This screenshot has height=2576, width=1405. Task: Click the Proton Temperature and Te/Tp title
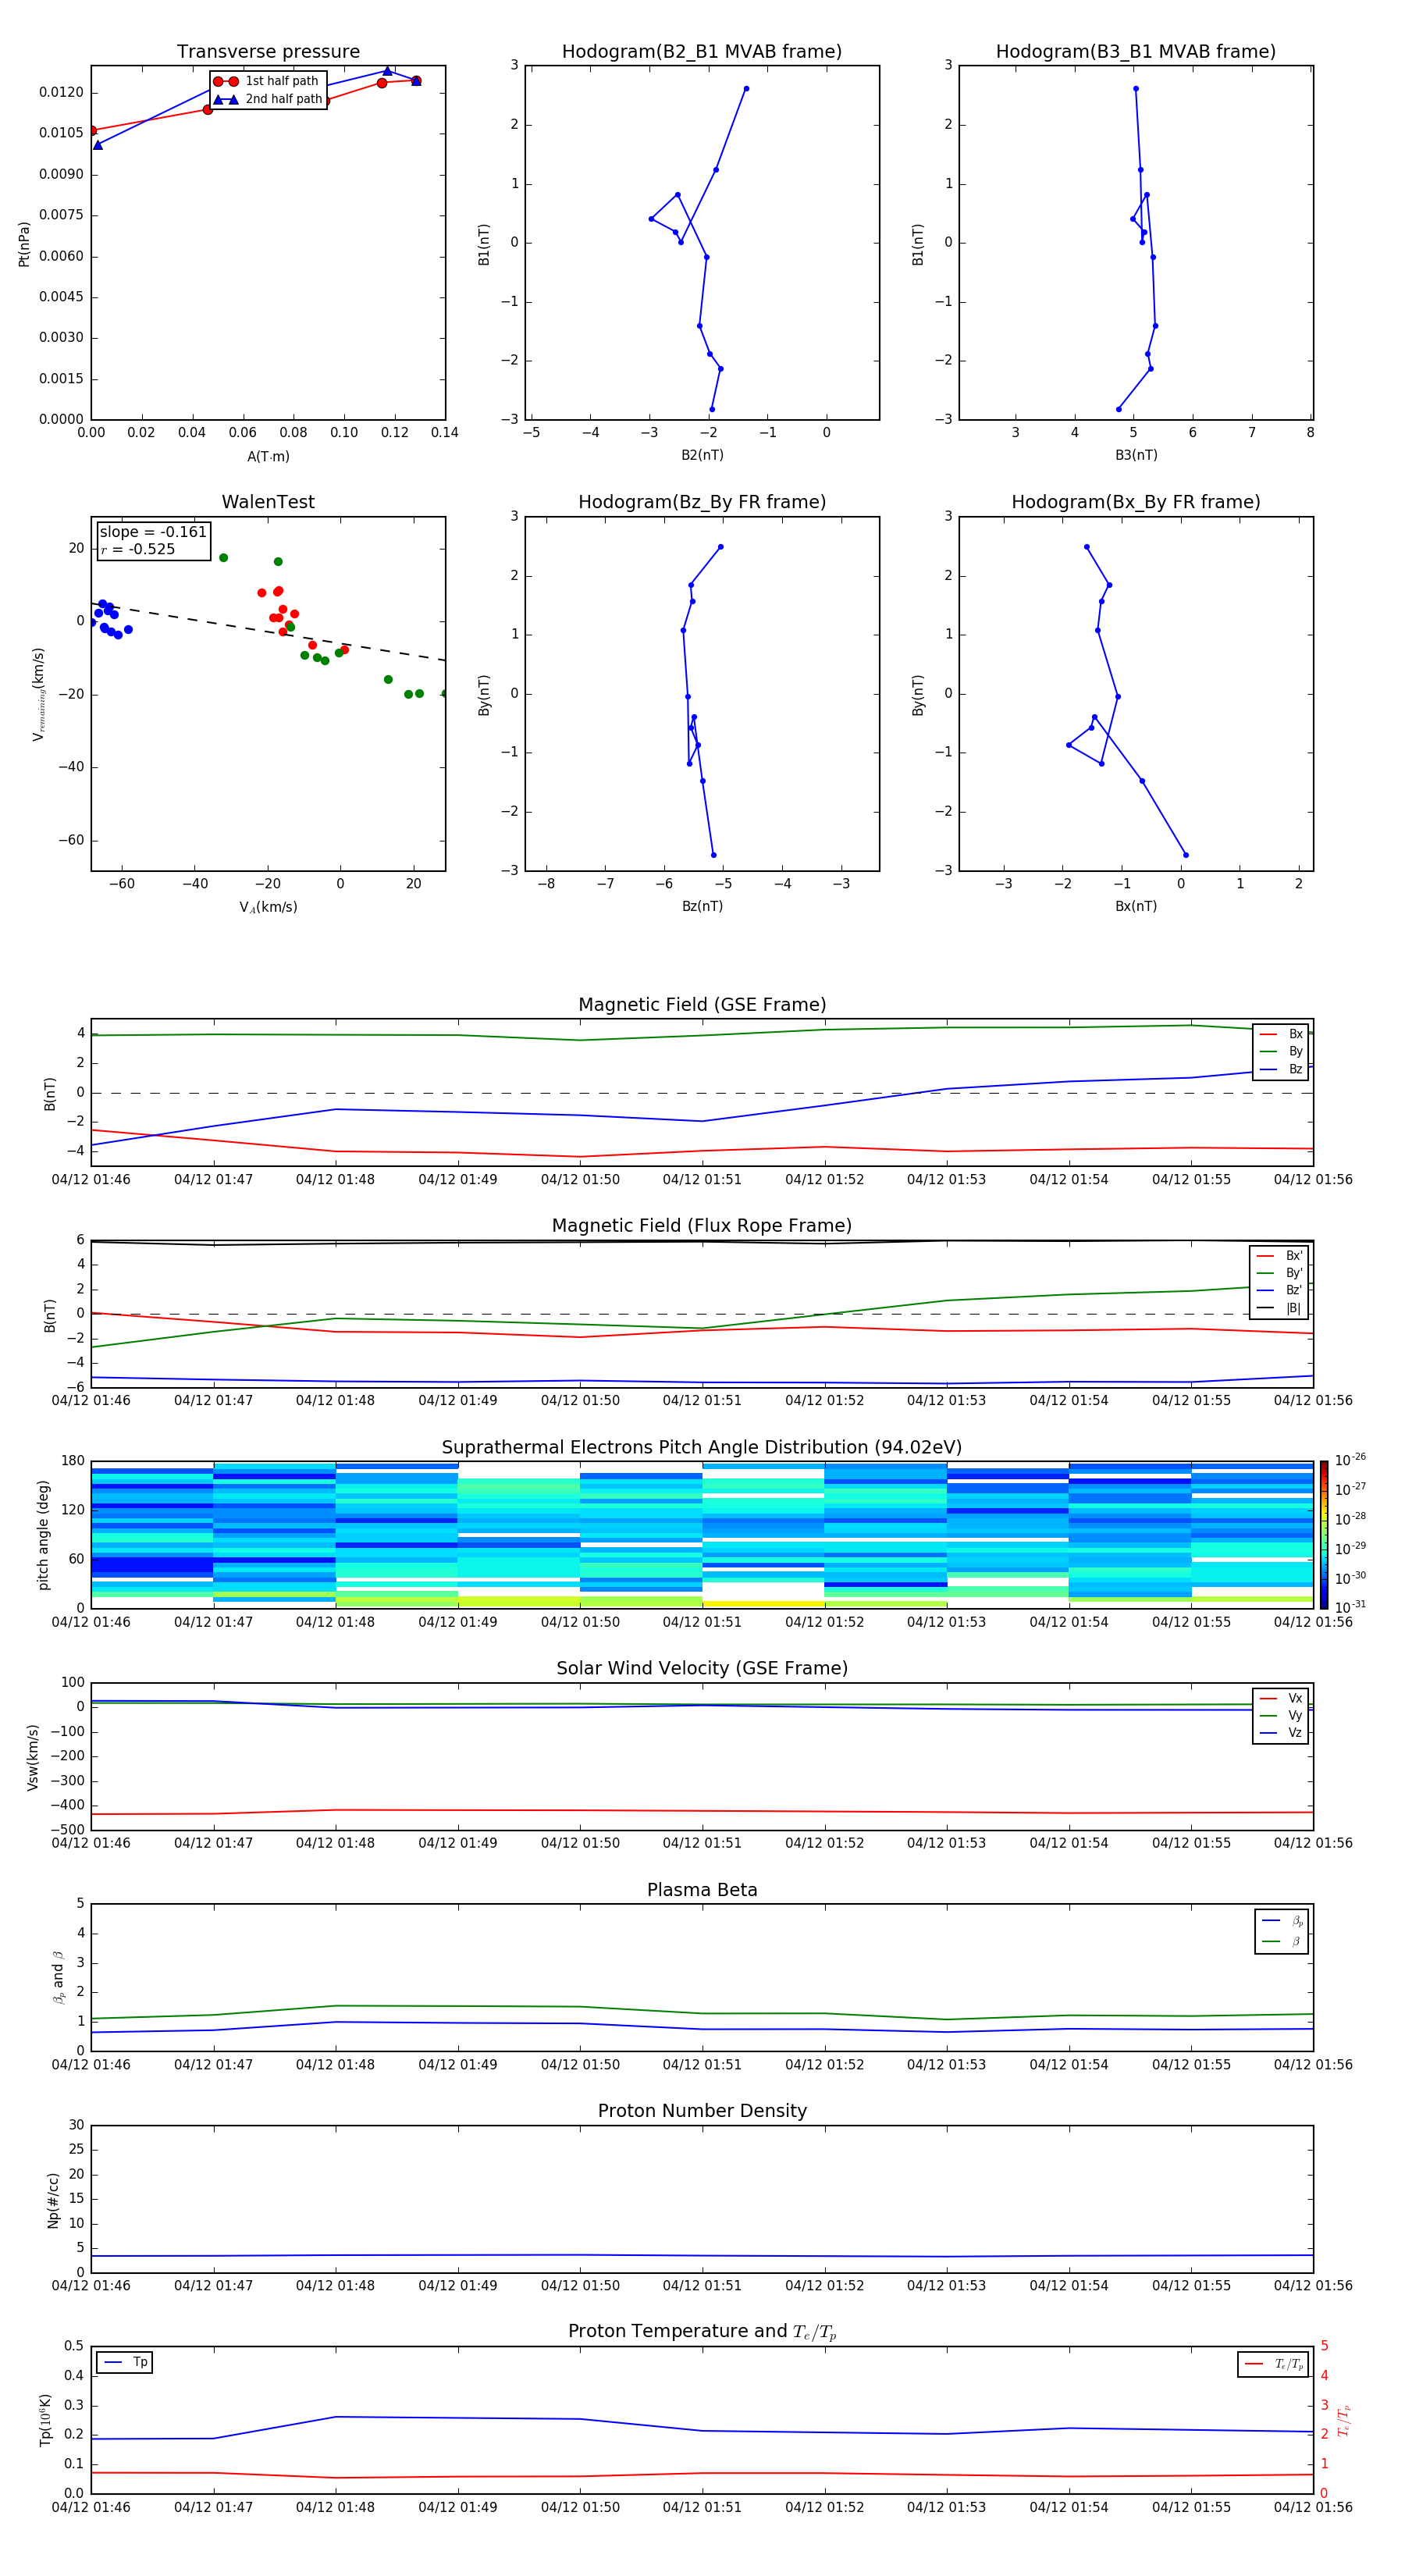pos(702,2332)
